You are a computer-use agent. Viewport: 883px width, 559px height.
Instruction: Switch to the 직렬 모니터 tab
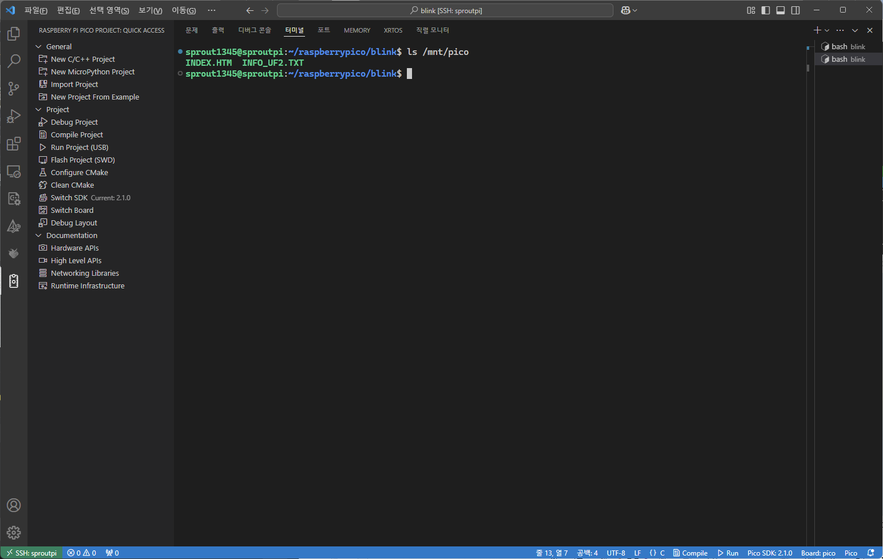pyautogui.click(x=433, y=30)
